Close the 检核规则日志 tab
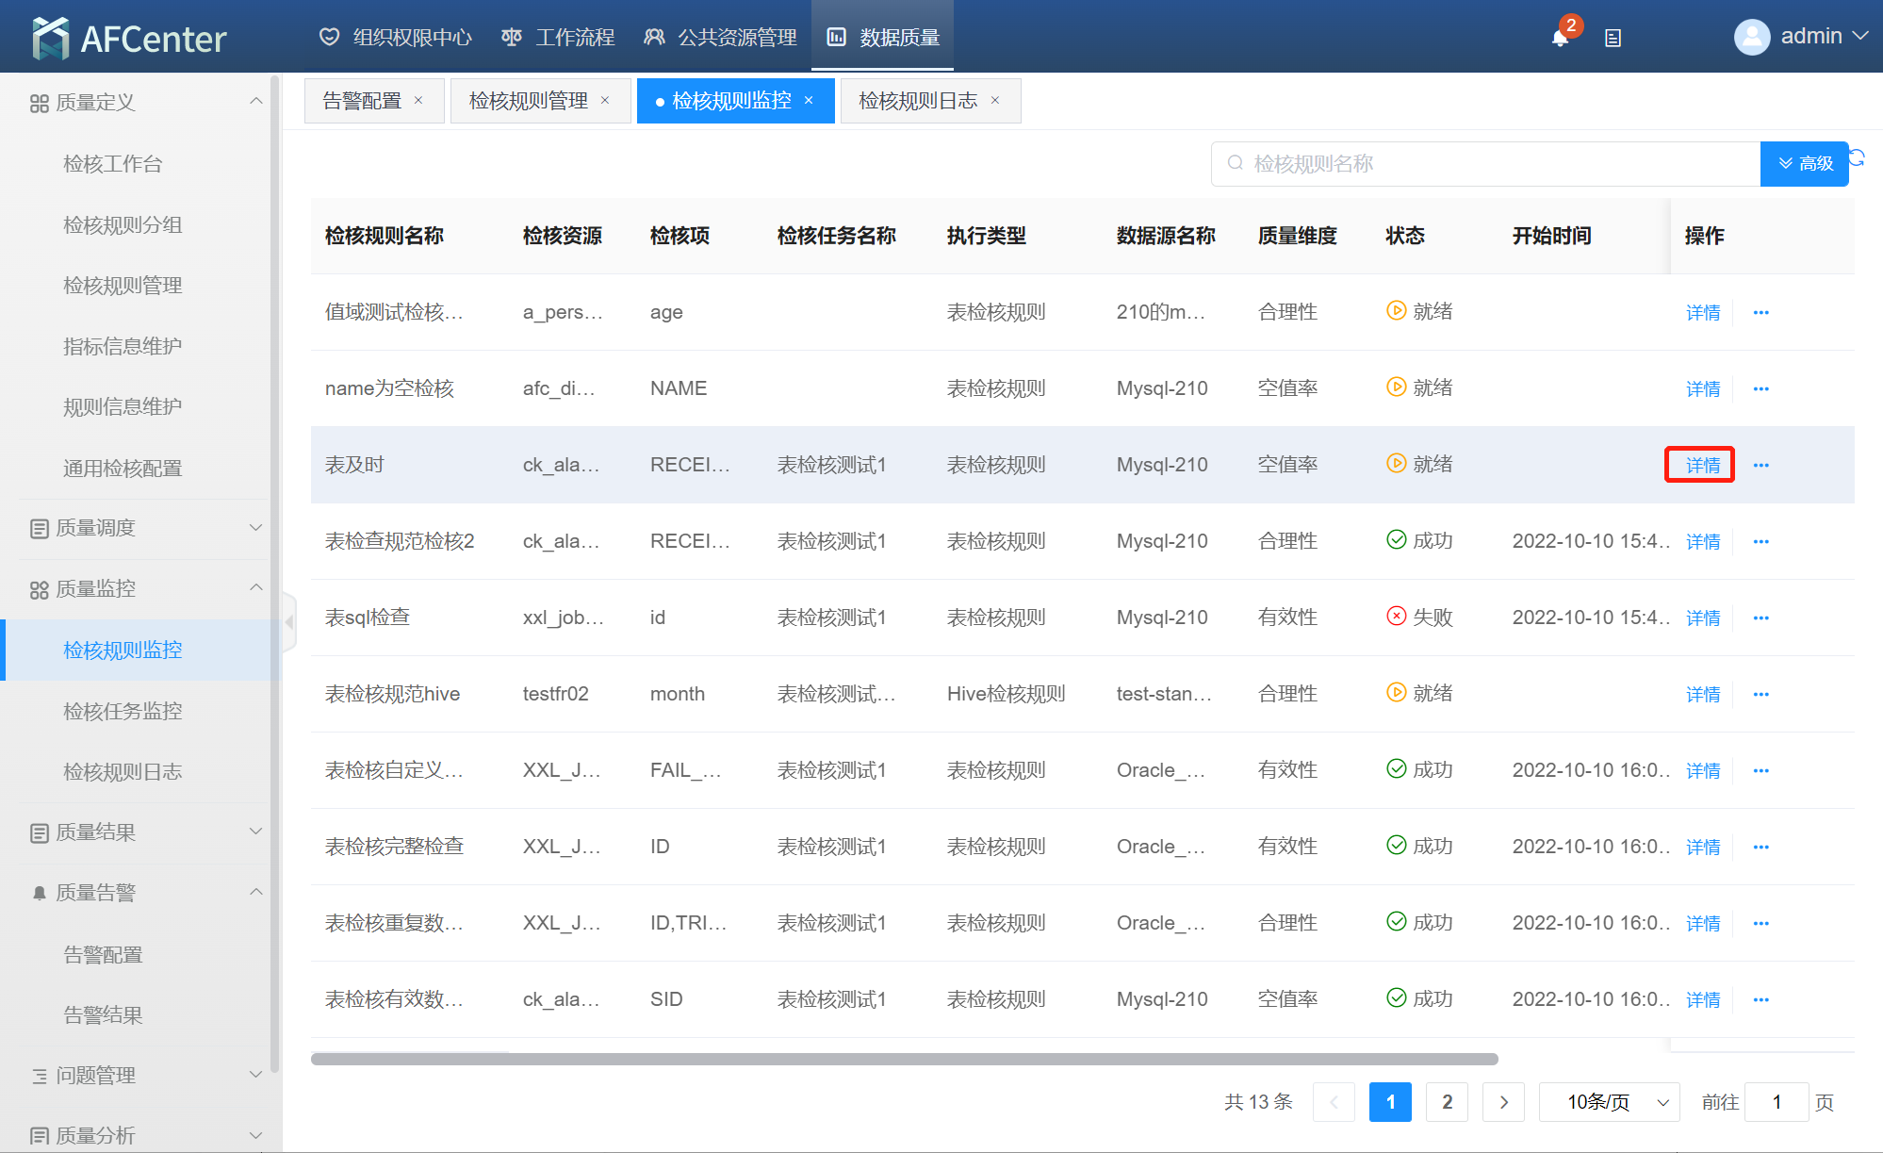 pos(995,101)
